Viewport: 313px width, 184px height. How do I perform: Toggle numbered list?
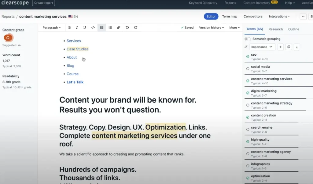click(110, 28)
